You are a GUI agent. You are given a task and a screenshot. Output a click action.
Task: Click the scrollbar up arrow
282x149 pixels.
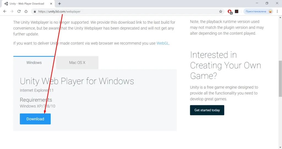(x=280, y=17)
